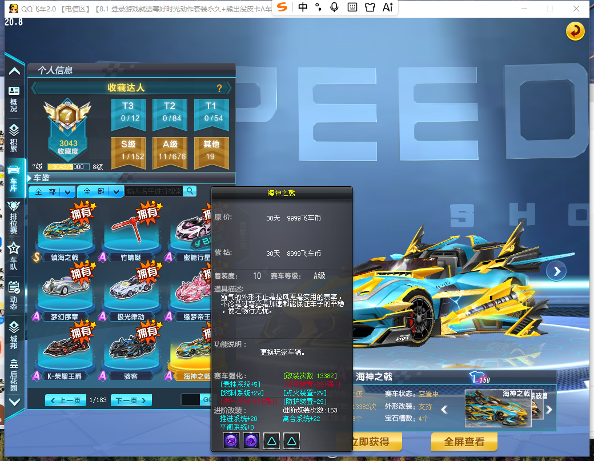Viewport: 594px width, 461px height.
Task: Toggle Chinese 中 input mode
Action: tap(303, 7)
